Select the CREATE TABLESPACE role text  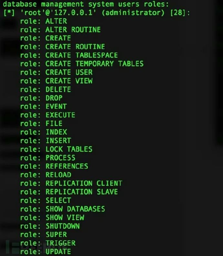coord(69,55)
